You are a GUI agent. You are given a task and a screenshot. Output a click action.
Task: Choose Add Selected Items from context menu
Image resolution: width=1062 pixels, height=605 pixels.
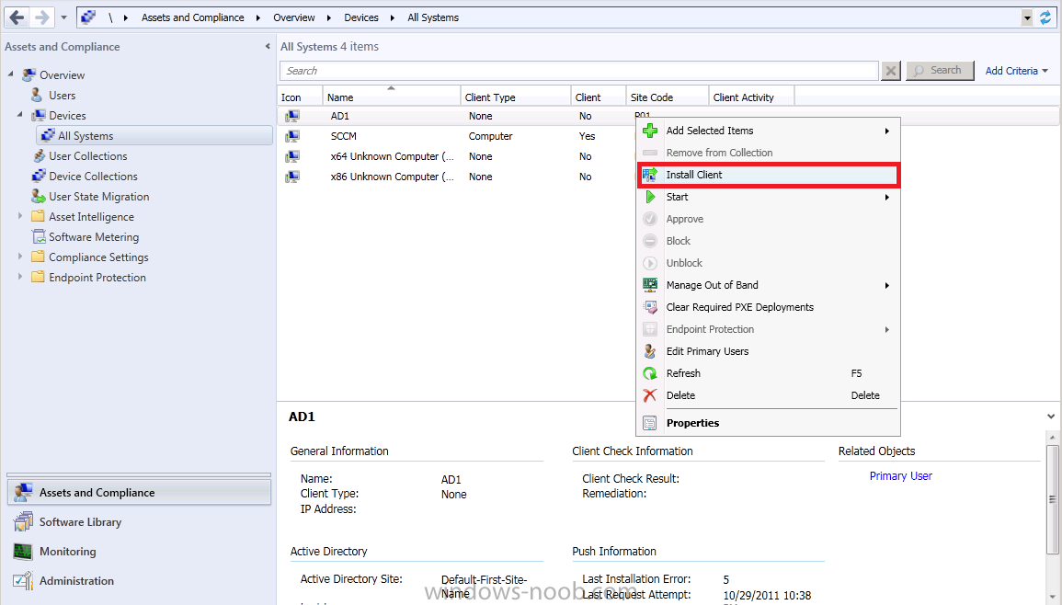pos(768,131)
